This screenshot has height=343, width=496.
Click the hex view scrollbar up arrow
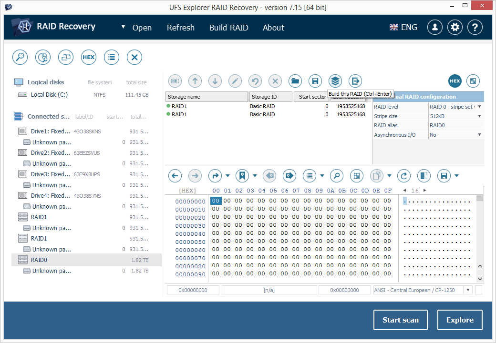coord(480,266)
